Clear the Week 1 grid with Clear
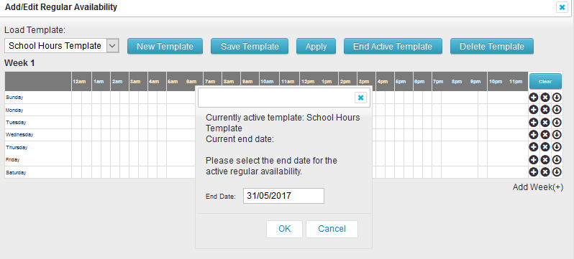Image resolution: width=574 pixels, height=259 pixels. [x=545, y=81]
